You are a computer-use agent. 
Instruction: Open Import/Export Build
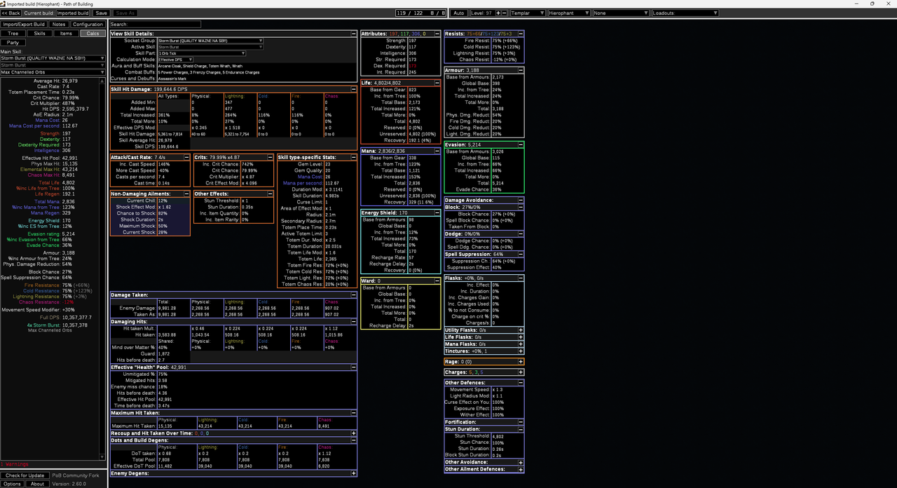(24, 25)
